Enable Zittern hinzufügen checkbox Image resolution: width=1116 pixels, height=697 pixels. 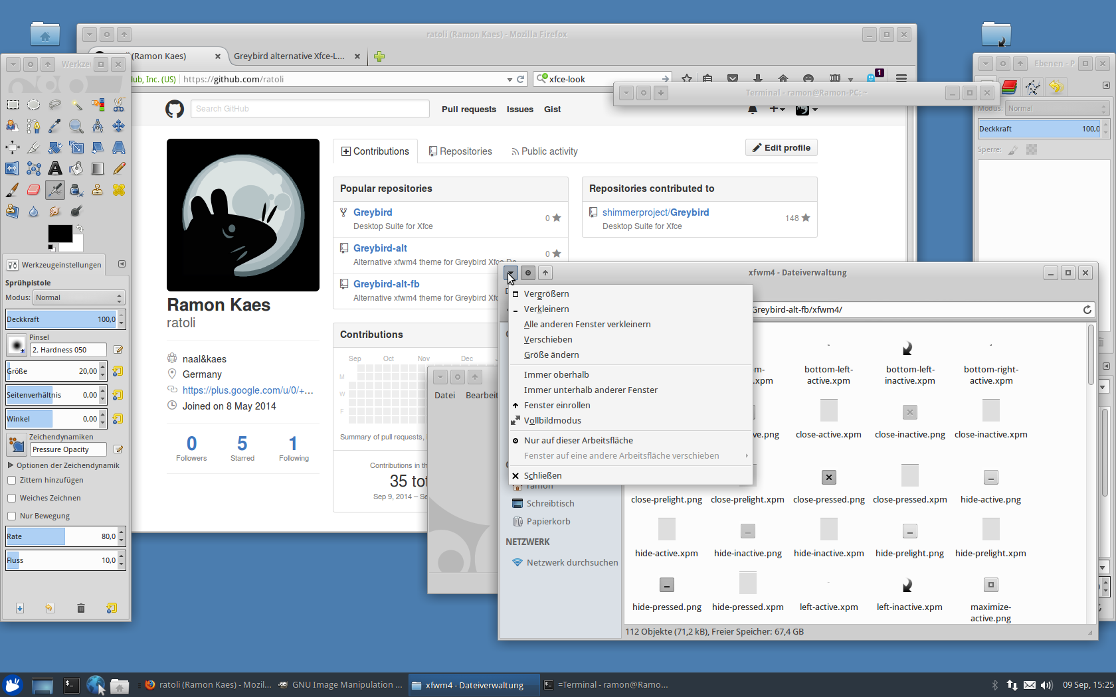11,480
